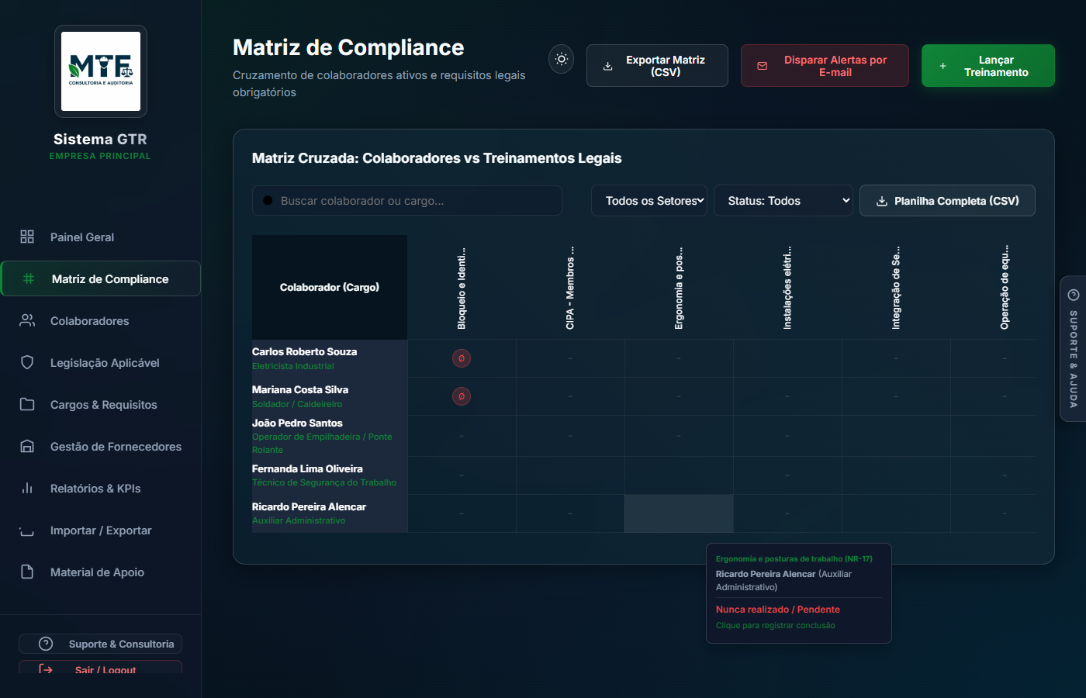
Task: Click the Sistema GTR title in the sidebar
Action: click(x=100, y=140)
